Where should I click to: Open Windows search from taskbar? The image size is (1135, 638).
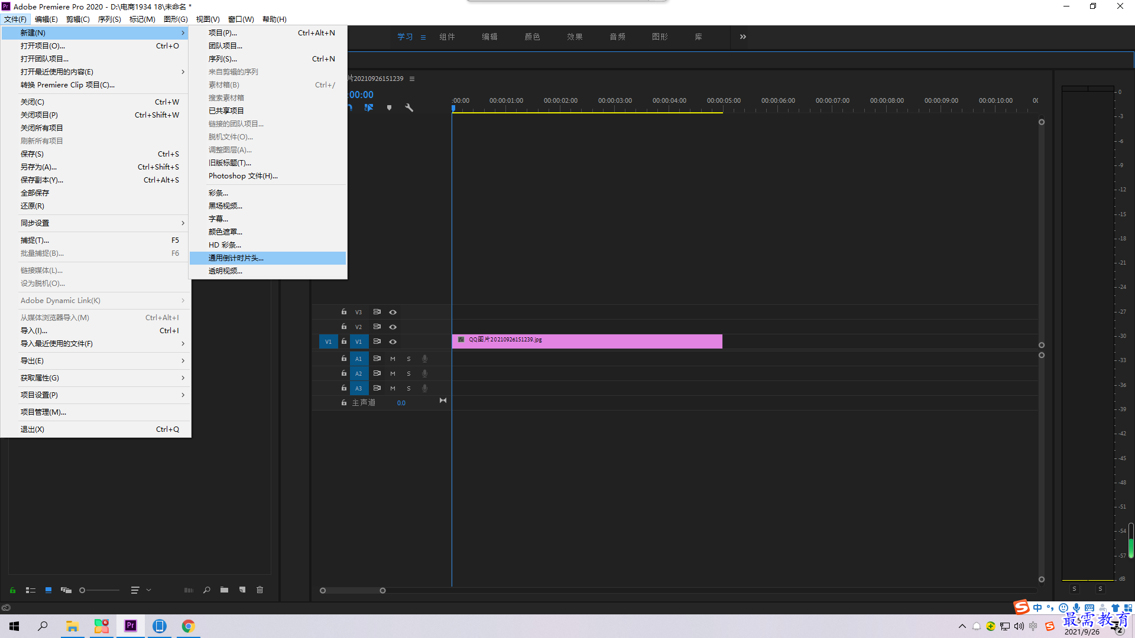click(43, 626)
